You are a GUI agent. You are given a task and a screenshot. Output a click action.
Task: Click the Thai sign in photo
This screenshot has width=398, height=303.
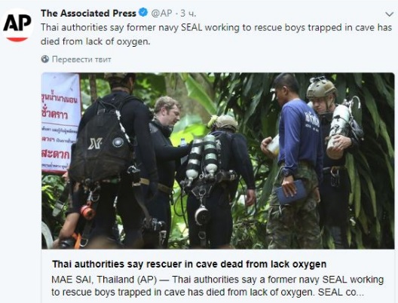tap(61, 123)
